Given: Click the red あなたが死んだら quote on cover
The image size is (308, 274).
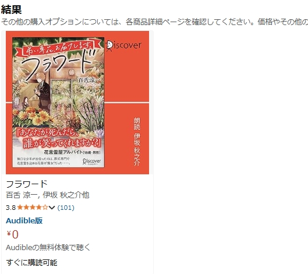Looking at the screenshot, I should [59, 139].
